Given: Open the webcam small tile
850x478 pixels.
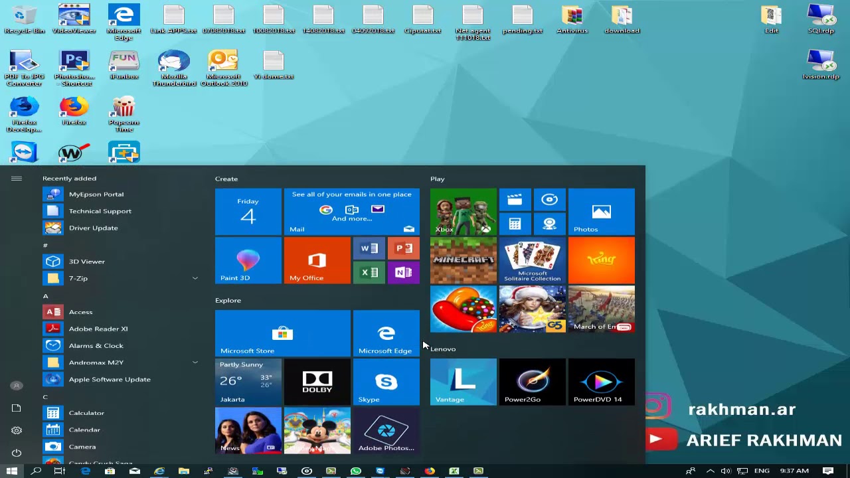Looking at the screenshot, I should pyautogui.click(x=549, y=224).
